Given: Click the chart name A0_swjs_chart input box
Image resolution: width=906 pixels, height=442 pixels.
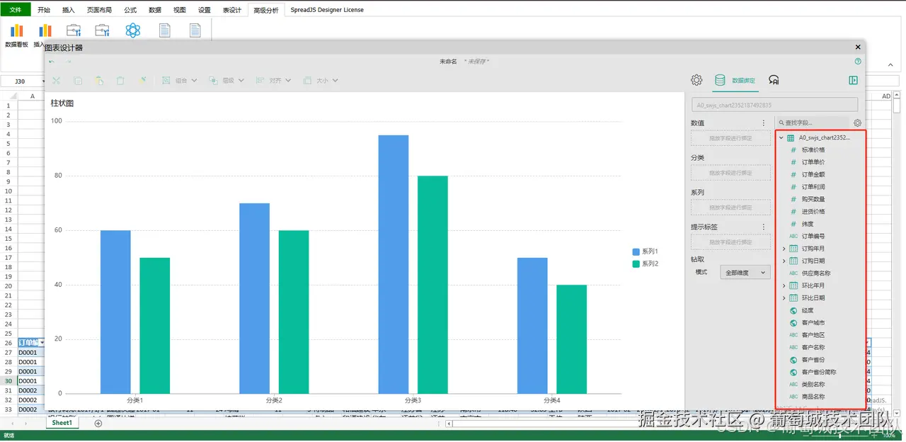Looking at the screenshot, I should click(774, 105).
